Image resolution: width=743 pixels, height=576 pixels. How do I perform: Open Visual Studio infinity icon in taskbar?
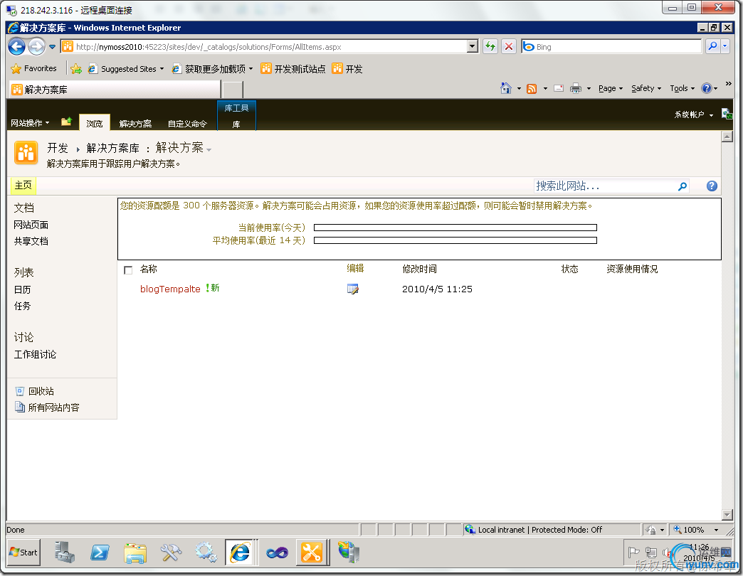[x=278, y=553]
